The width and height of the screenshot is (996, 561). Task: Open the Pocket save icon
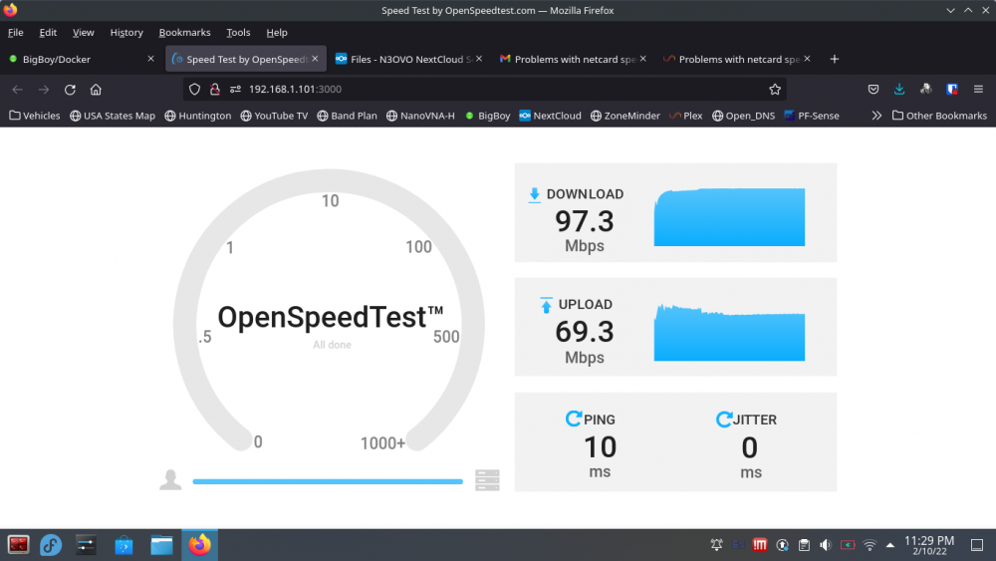(873, 90)
